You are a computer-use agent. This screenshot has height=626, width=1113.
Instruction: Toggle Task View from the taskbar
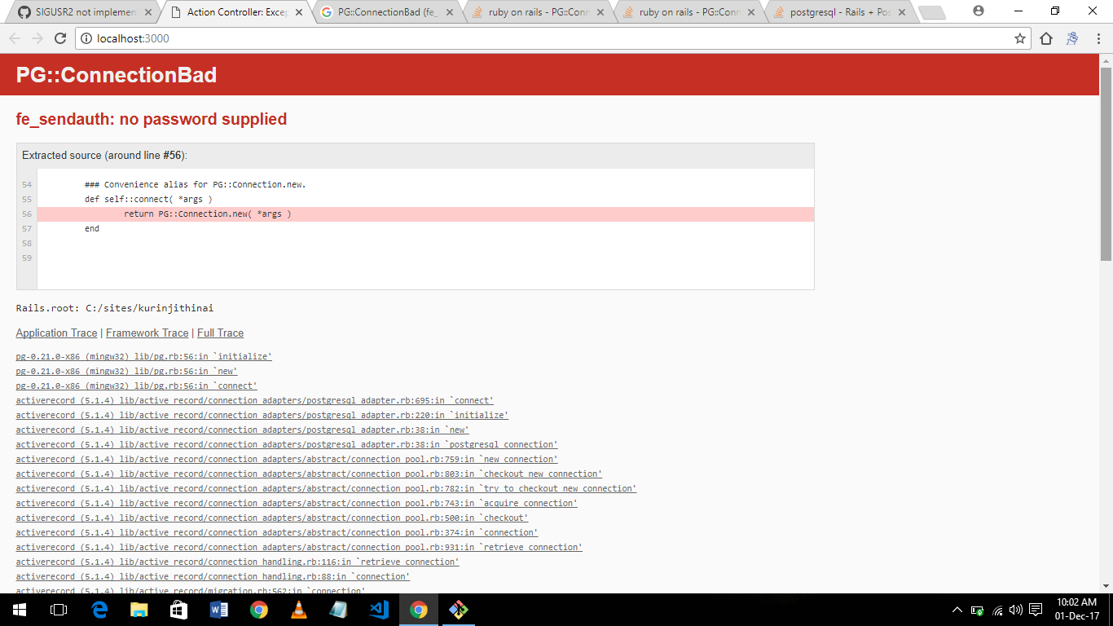click(57, 609)
